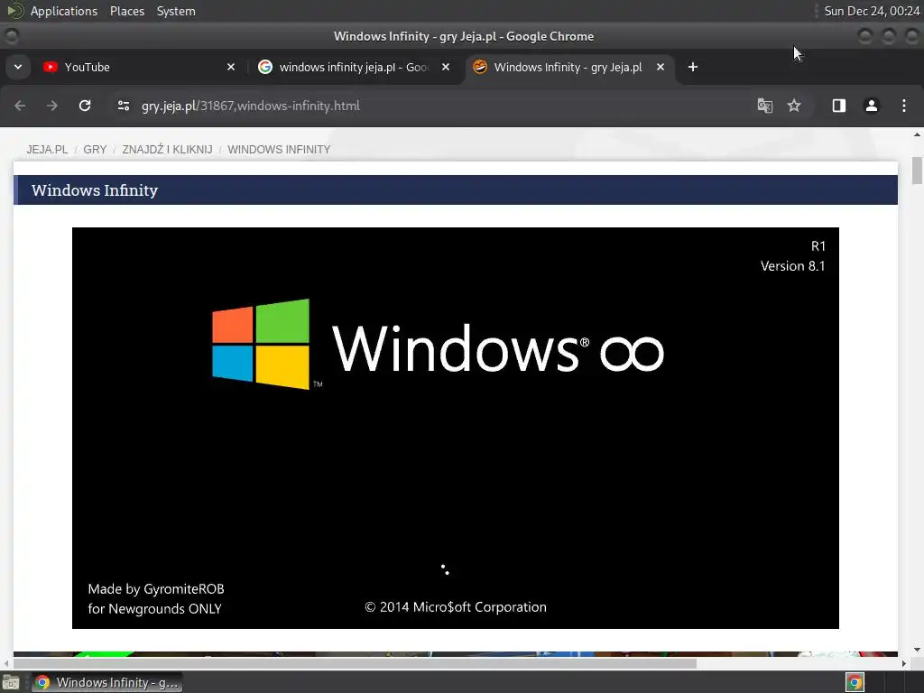Bookmark this page with the star
Screen dimensions: 924x693
[794, 106]
